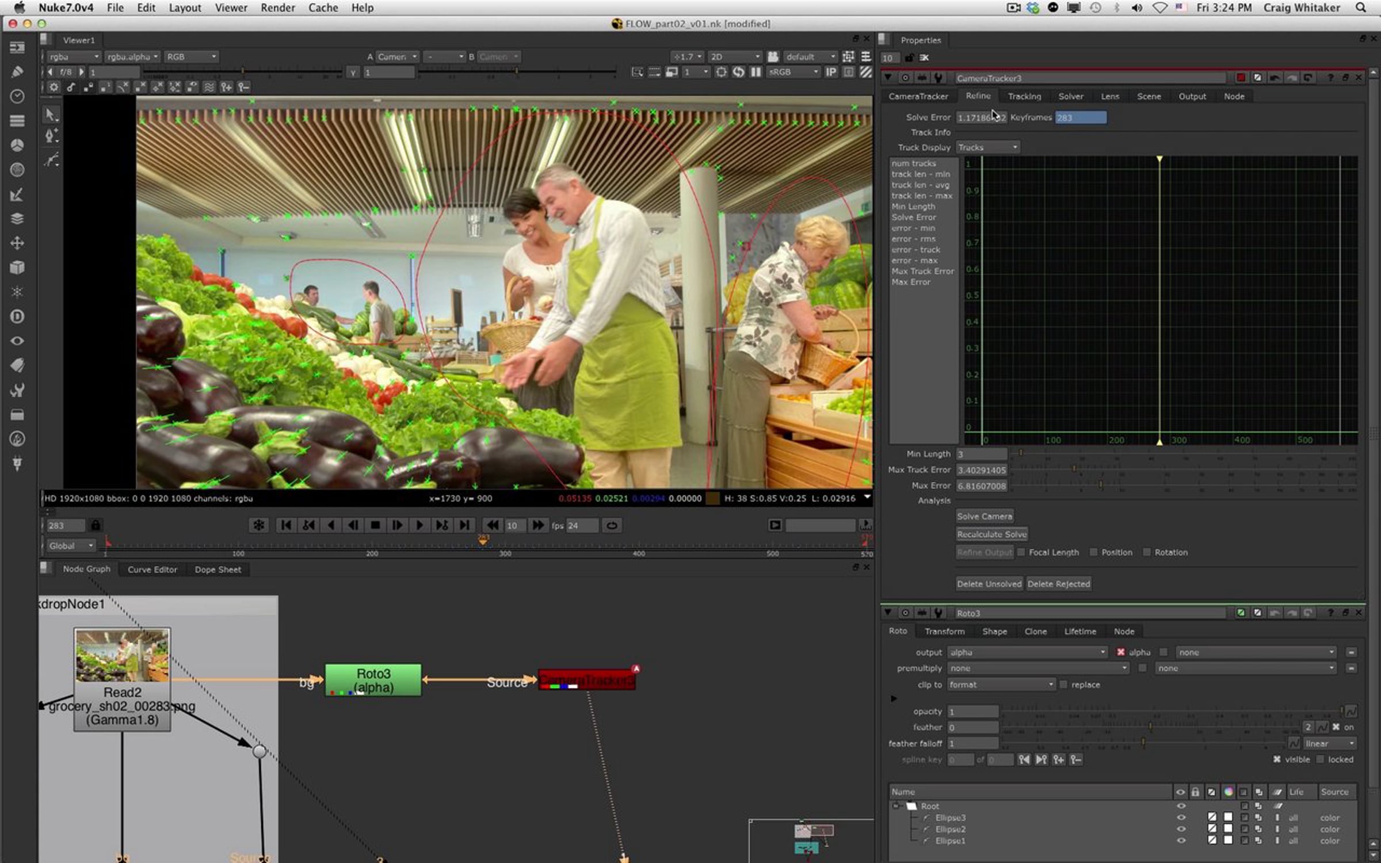1381x863 pixels.
Task: Adjust the Max Track Error slider
Action: coord(1183,469)
